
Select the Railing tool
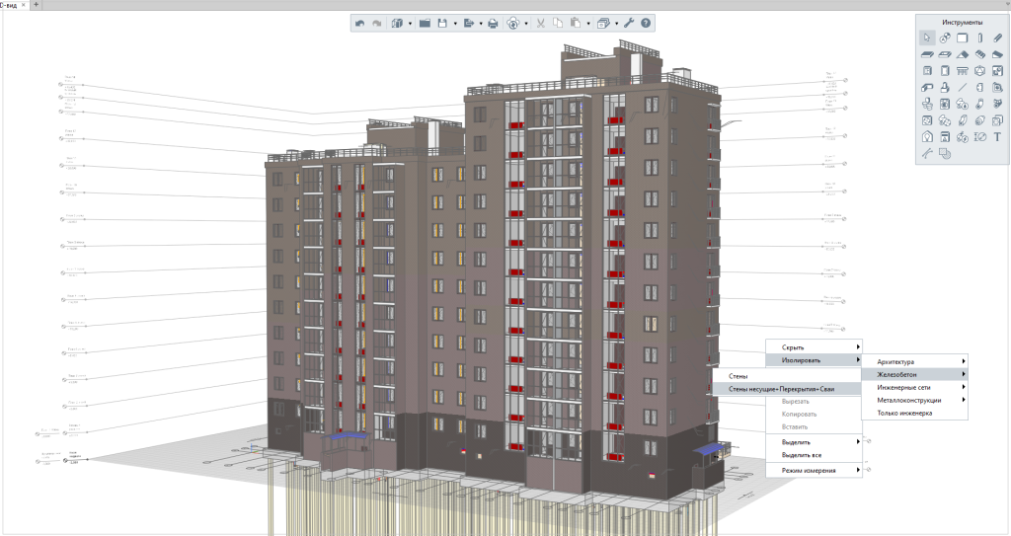[962, 71]
